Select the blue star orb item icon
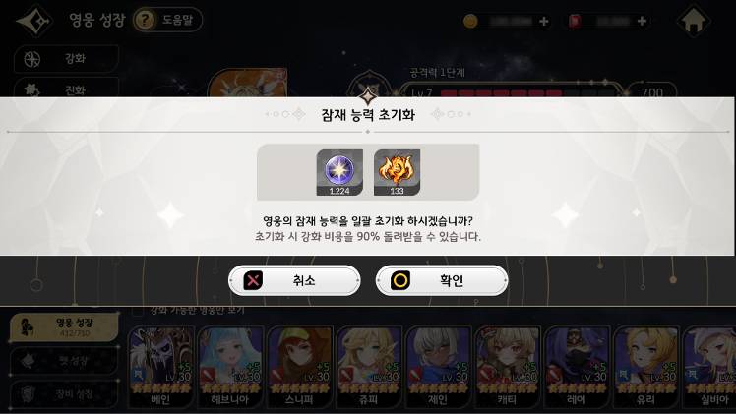Screen dimensions: 736x414 coord(339,172)
